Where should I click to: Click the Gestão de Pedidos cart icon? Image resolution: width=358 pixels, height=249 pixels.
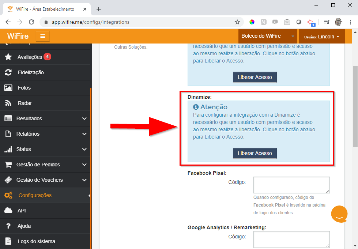(8, 165)
